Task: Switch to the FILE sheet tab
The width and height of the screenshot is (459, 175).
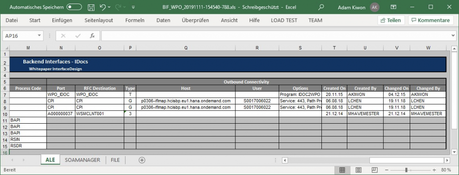Action: [115, 160]
